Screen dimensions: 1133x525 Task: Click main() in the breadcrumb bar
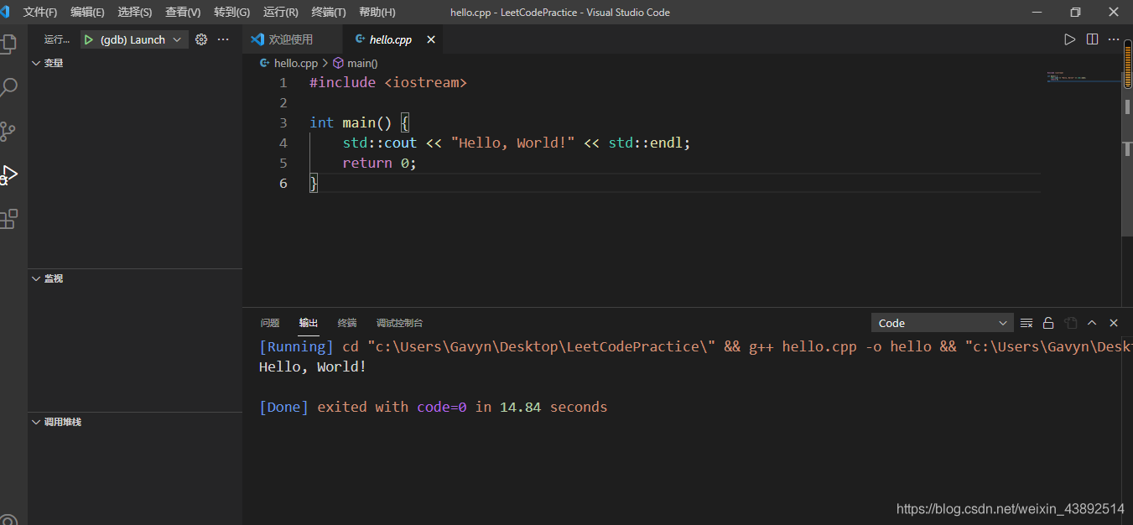point(361,63)
